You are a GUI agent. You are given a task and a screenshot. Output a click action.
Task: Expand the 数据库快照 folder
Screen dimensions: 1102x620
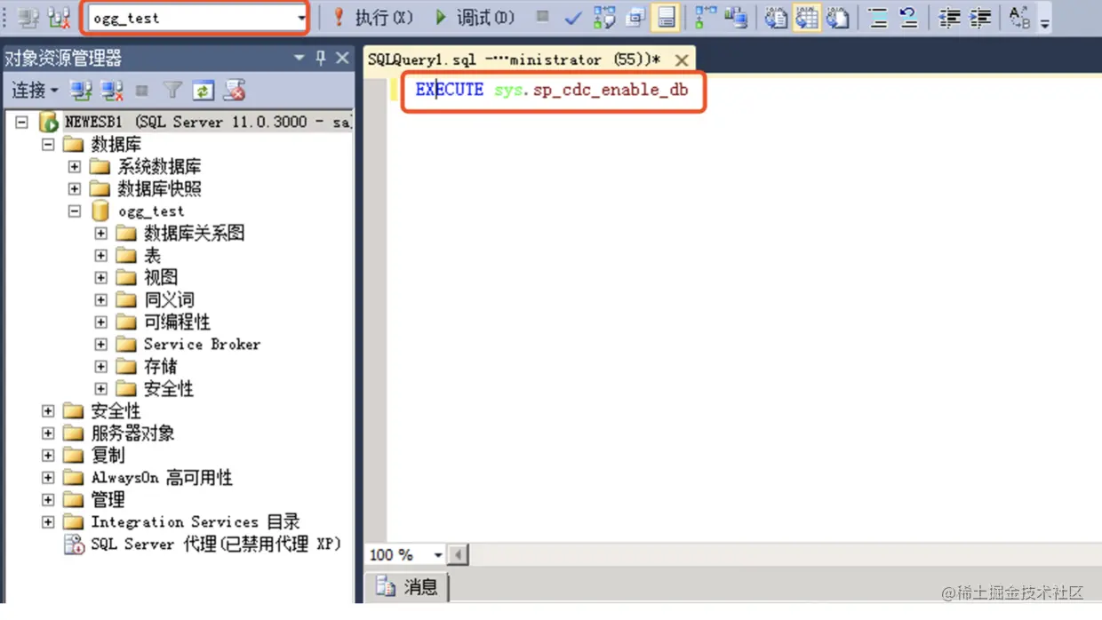[x=75, y=189]
